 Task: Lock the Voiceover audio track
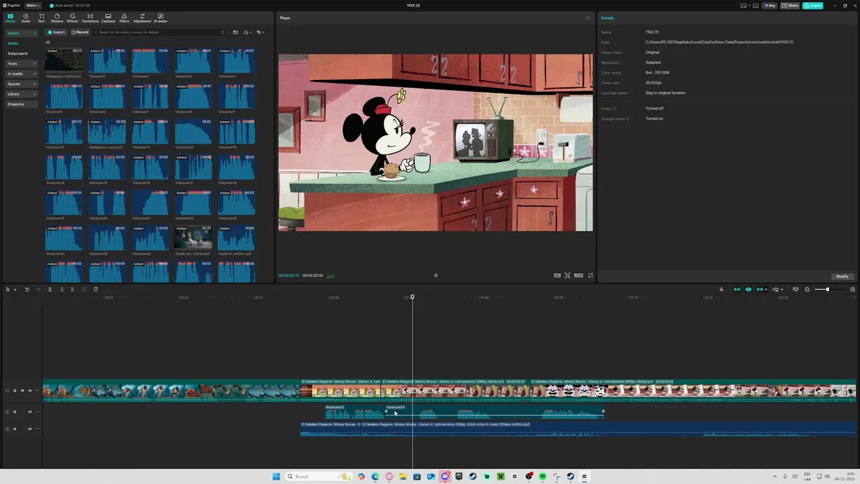pyautogui.click(x=15, y=411)
